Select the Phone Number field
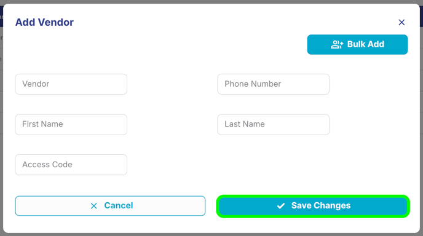 tap(273, 84)
